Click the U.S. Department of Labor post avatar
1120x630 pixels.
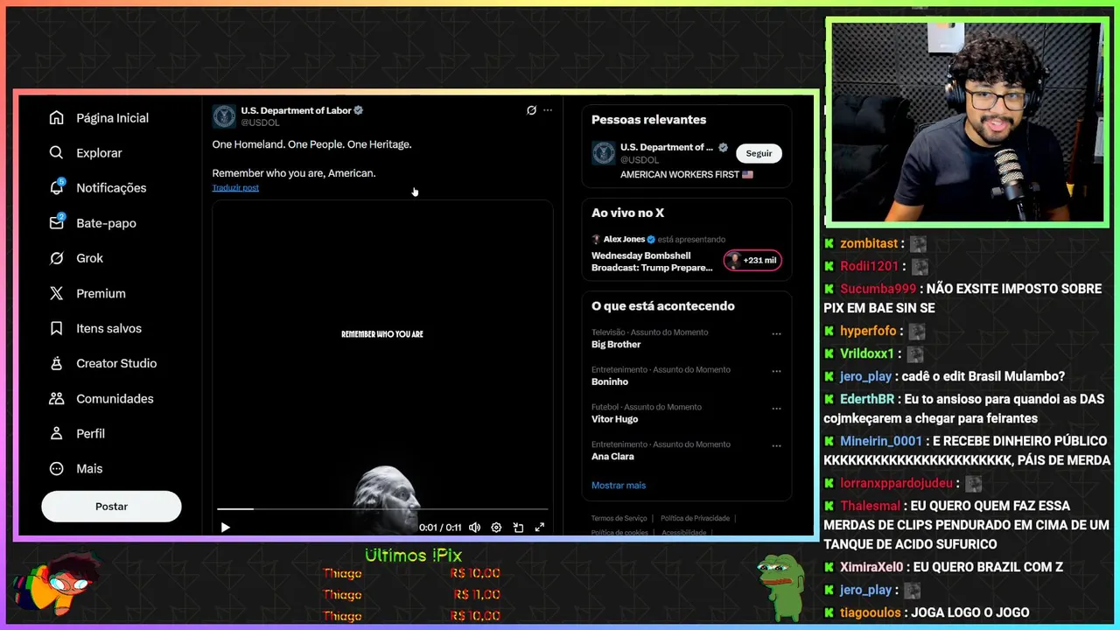click(224, 116)
